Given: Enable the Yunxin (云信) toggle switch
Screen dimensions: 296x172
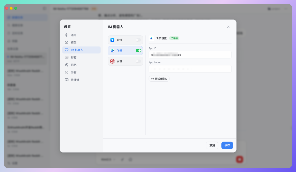Looking at the screenshot, I should click(138, 61).
